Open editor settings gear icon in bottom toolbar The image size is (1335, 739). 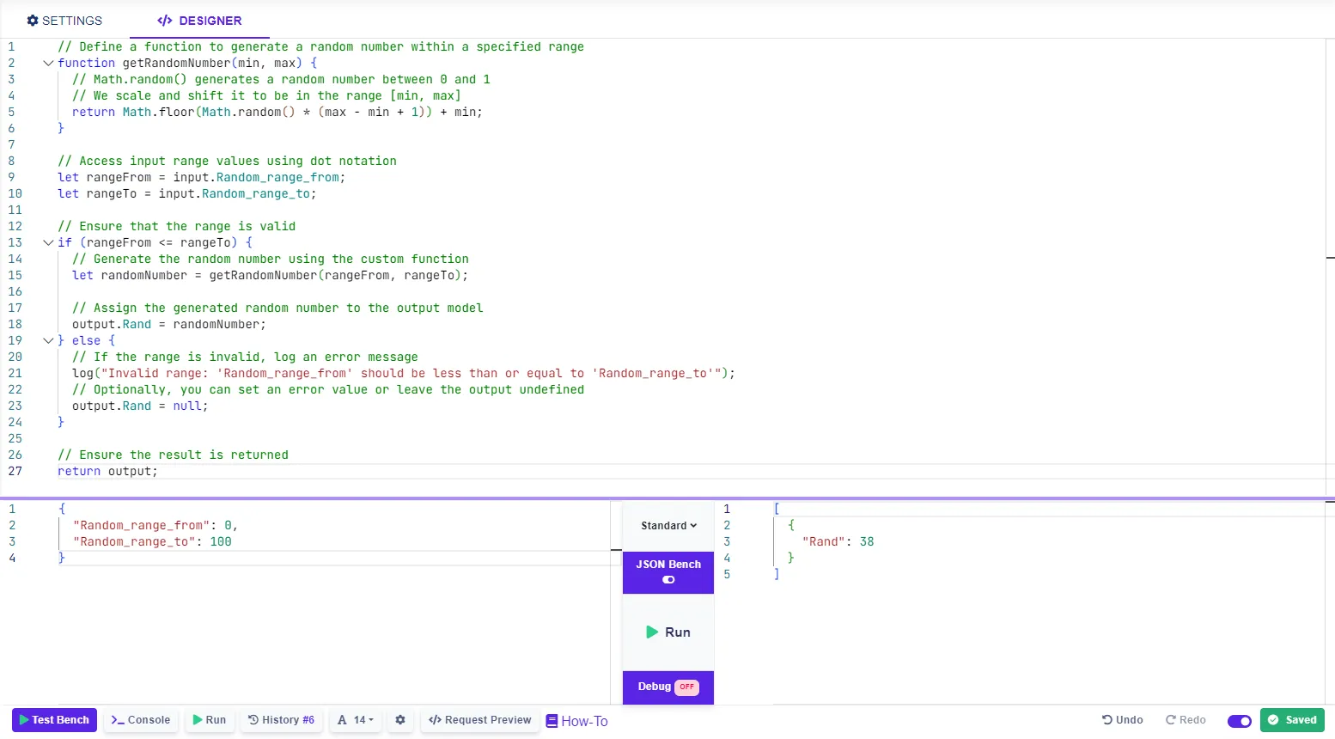click(x=400, y=720)
